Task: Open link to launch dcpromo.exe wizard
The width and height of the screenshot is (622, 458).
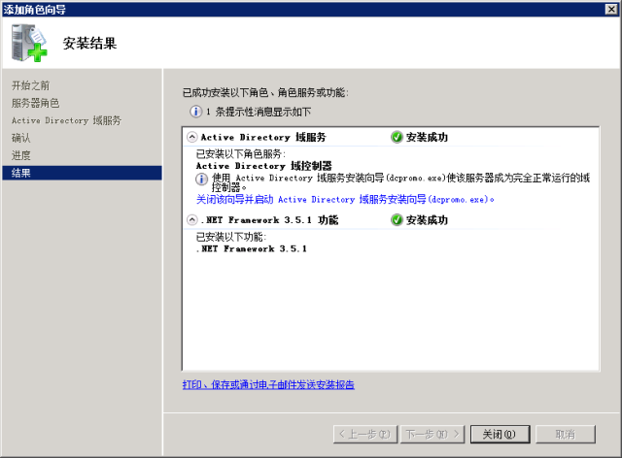Action: [x=345, y=199]
